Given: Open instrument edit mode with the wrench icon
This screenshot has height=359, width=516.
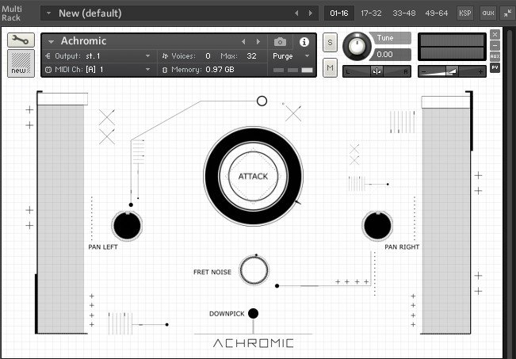Looking at the screenshot, I should (21, 40).
